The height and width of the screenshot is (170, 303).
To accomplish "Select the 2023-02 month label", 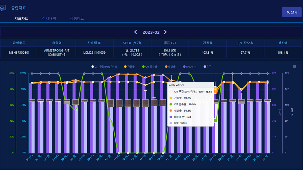I will tap(151, 32).
